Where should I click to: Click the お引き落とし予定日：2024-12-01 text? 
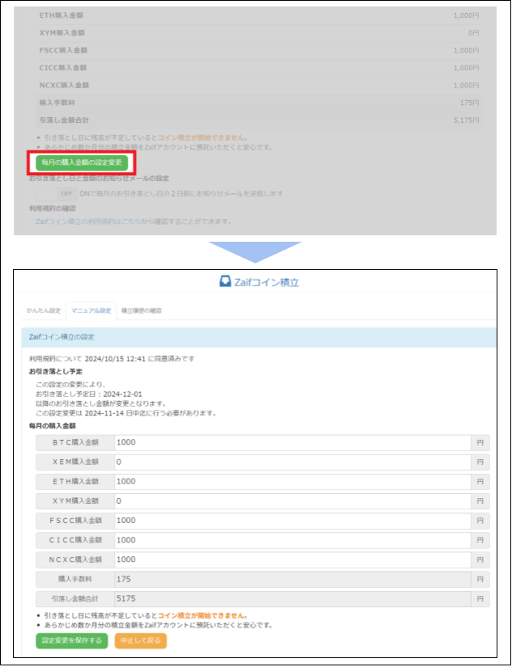(88, 395)
